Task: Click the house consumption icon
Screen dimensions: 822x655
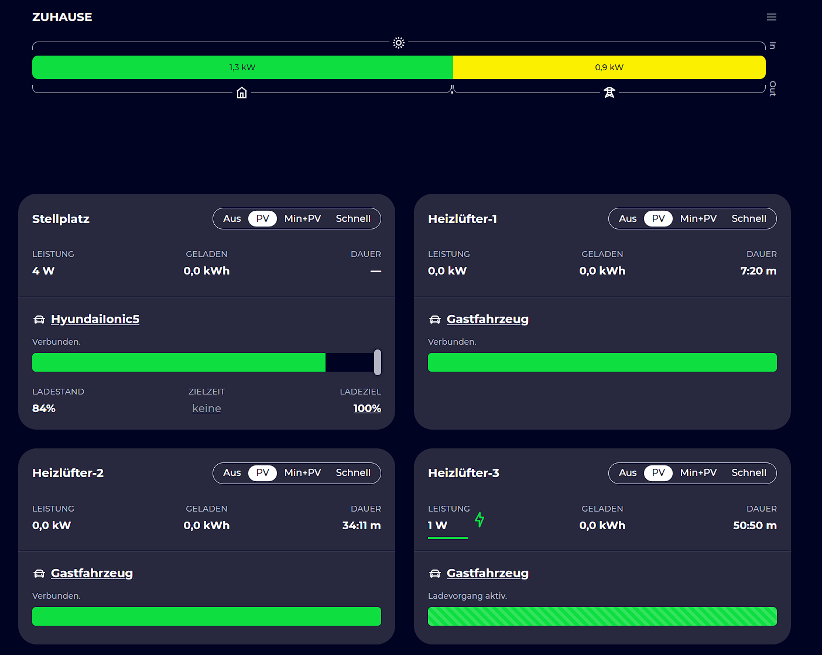Action: click(x=242, y=92)
